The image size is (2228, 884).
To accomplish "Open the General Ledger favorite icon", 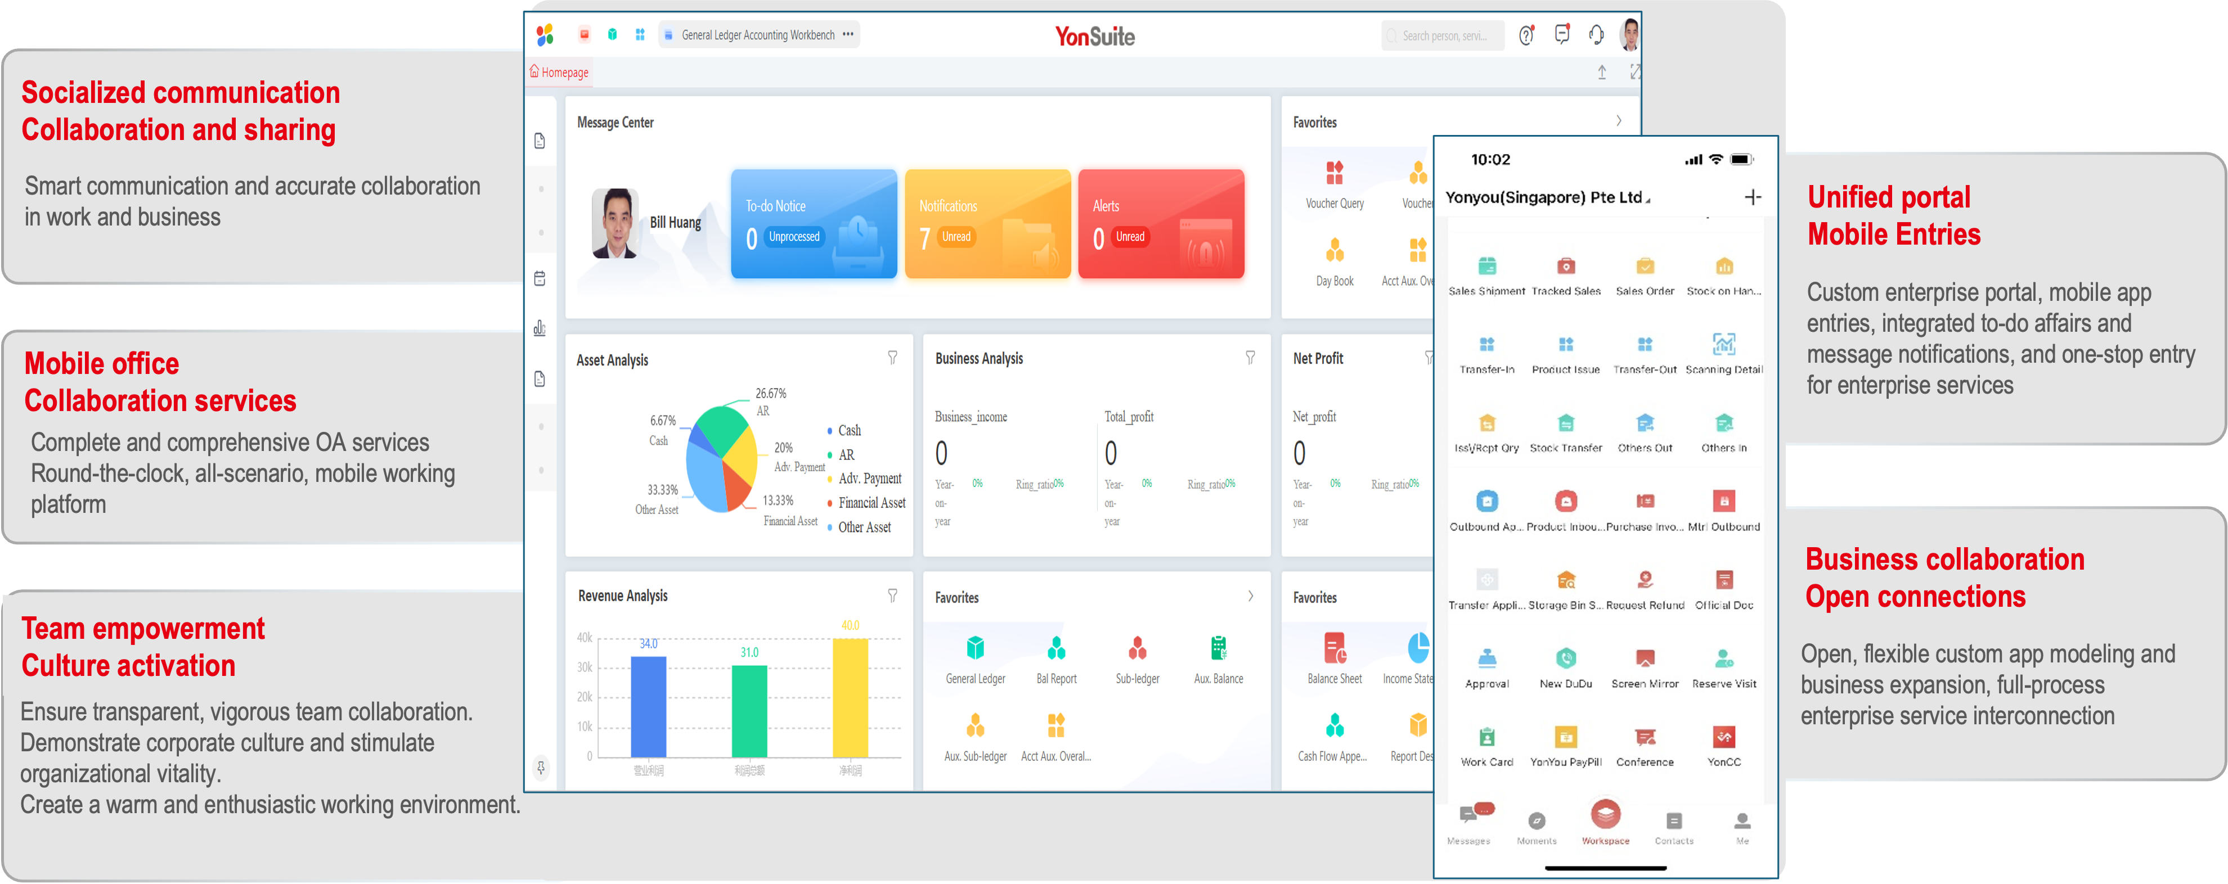I will click(x=974, y=648).
